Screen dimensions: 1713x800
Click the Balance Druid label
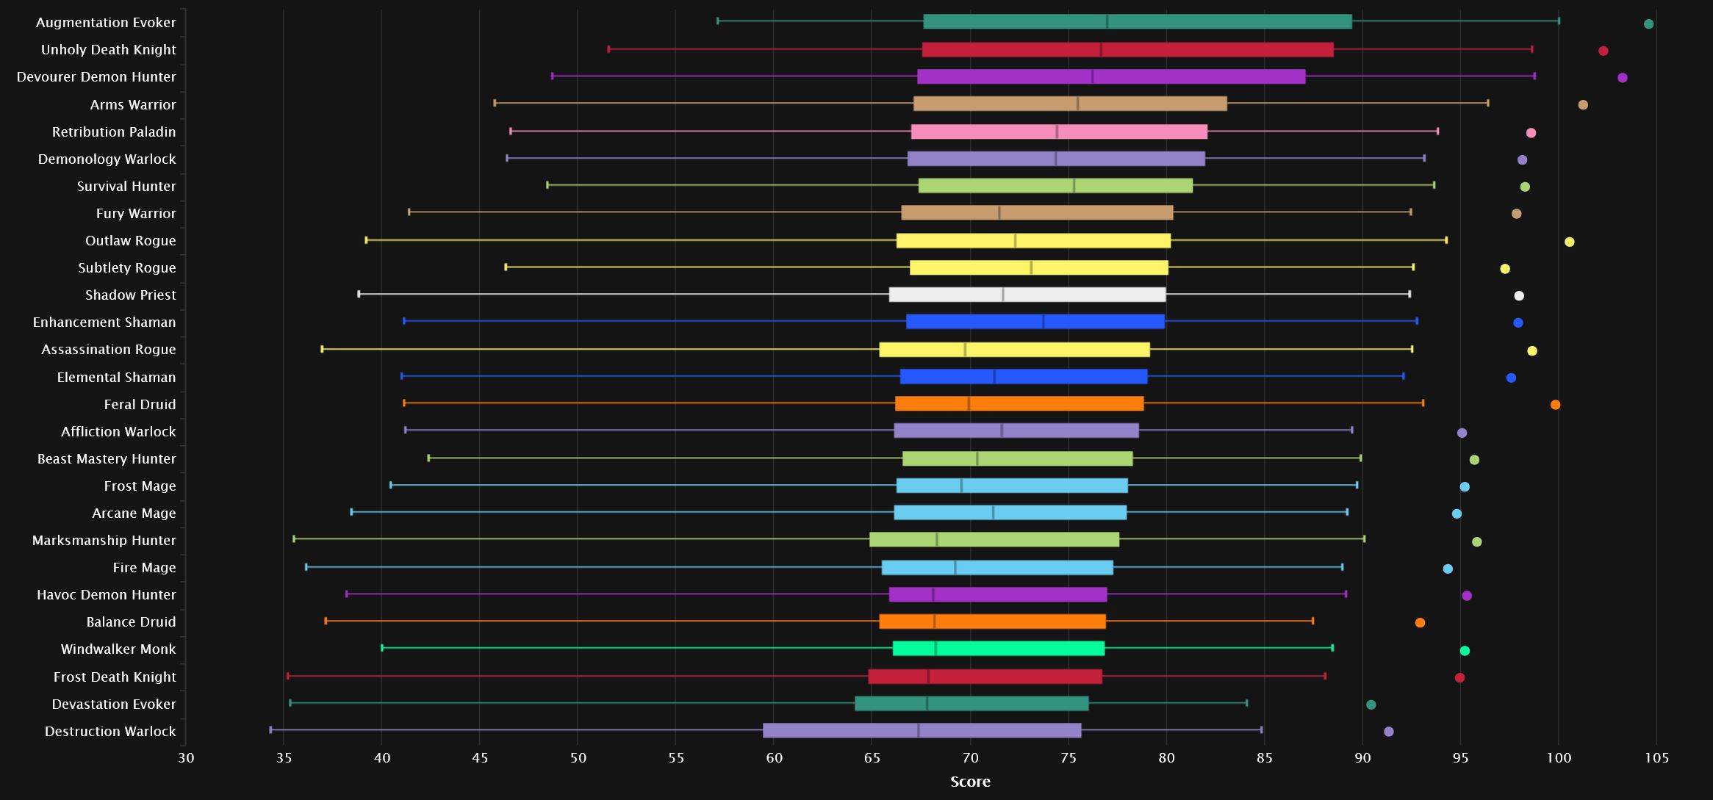coord(131,621)
